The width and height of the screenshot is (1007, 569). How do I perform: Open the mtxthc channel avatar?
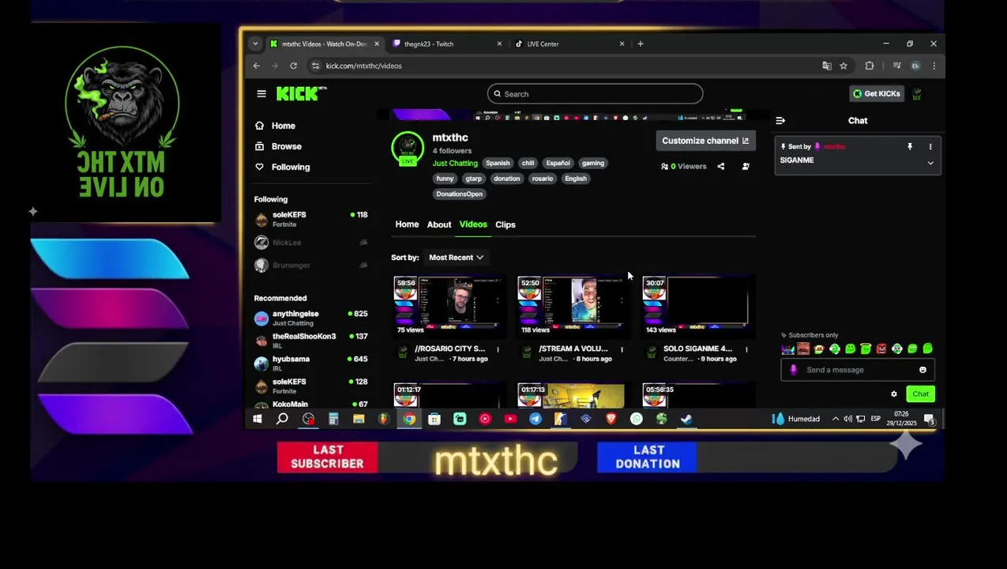[408, 149]
